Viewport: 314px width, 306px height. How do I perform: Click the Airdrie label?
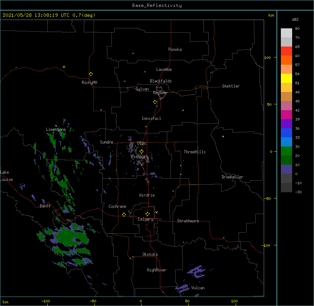point(147,195)
